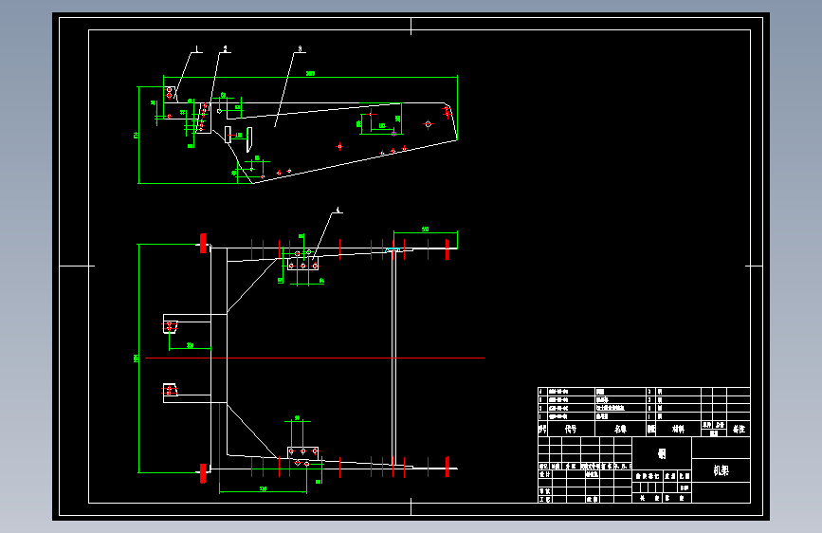Screen dimensions: 822x533
Task: Click the 备注 header cell in title block
Action: coord(739,429)
